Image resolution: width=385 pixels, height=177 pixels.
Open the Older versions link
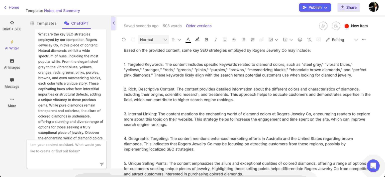pos(199,26)
